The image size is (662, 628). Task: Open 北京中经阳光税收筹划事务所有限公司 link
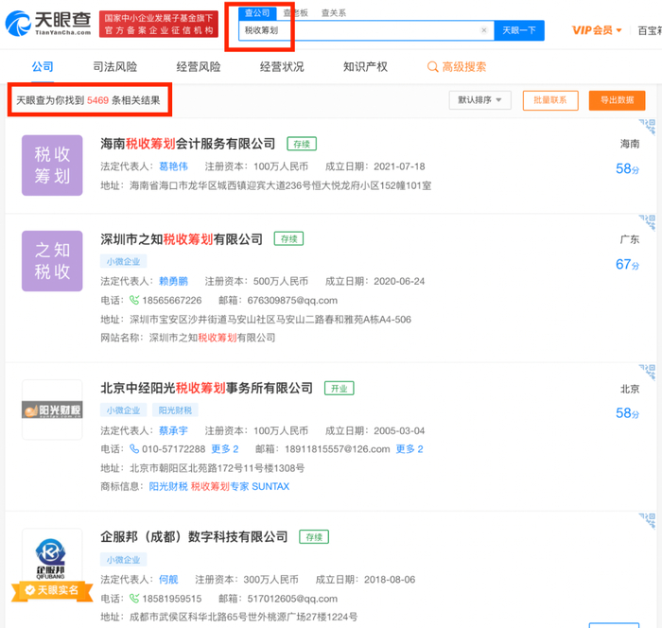click(x=206, y=388)
